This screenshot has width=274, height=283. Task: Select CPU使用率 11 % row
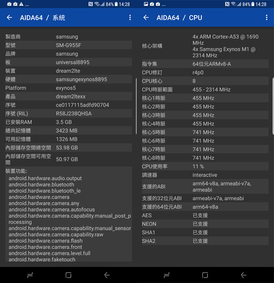point(205,166)
